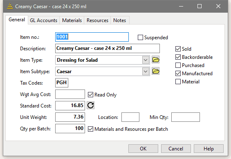Recalculate the Standard Cost with the refresh icon
The image size is (231, 159).
[x=90, y=105]
